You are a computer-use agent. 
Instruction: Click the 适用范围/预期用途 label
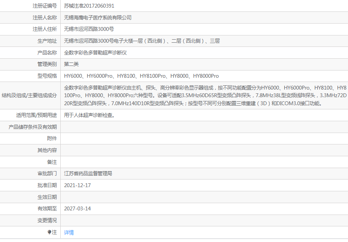36,115
